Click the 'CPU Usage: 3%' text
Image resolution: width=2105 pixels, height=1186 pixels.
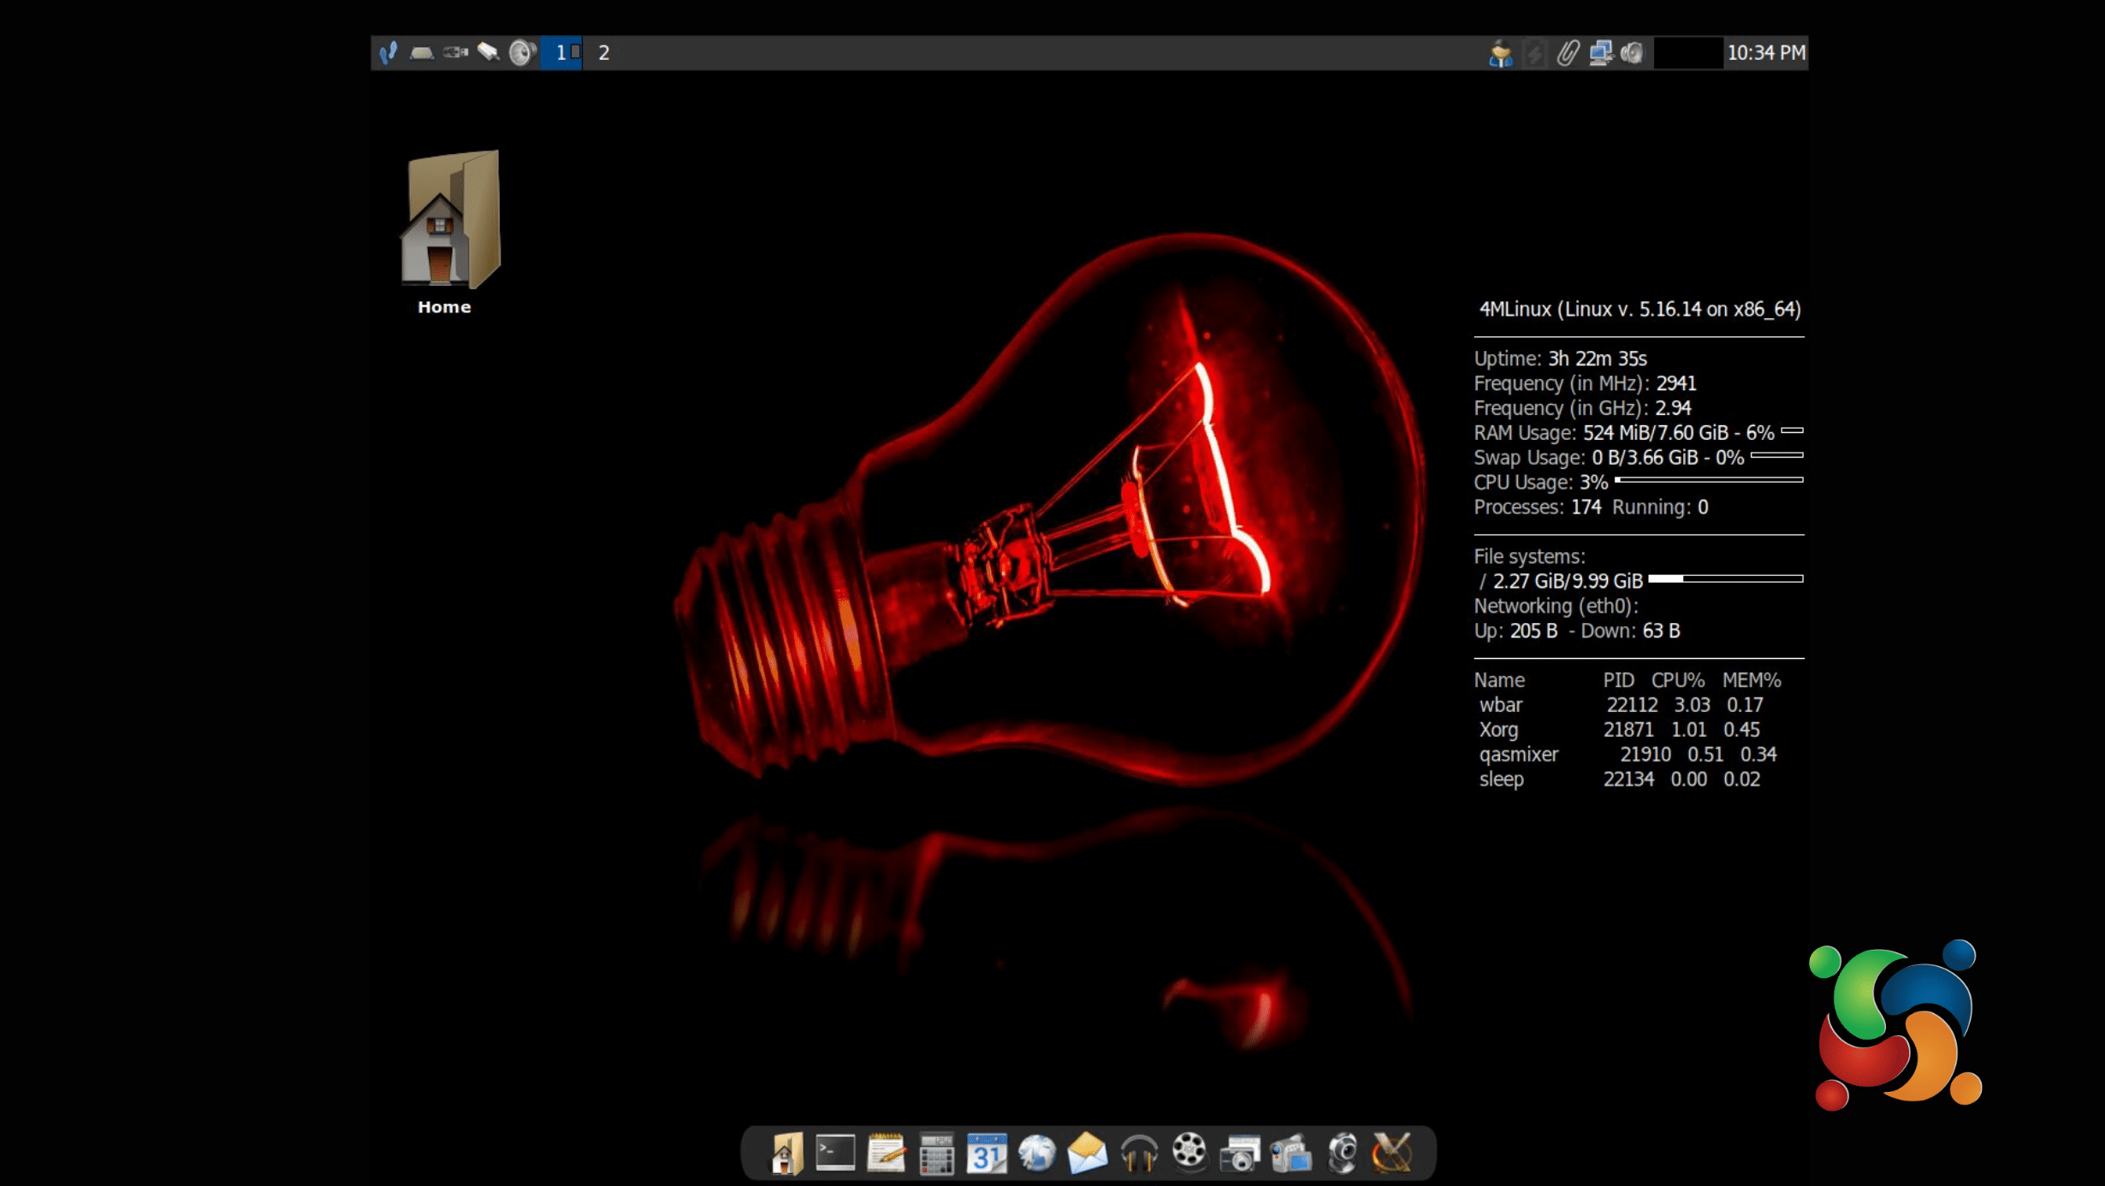pos(1540,483)
